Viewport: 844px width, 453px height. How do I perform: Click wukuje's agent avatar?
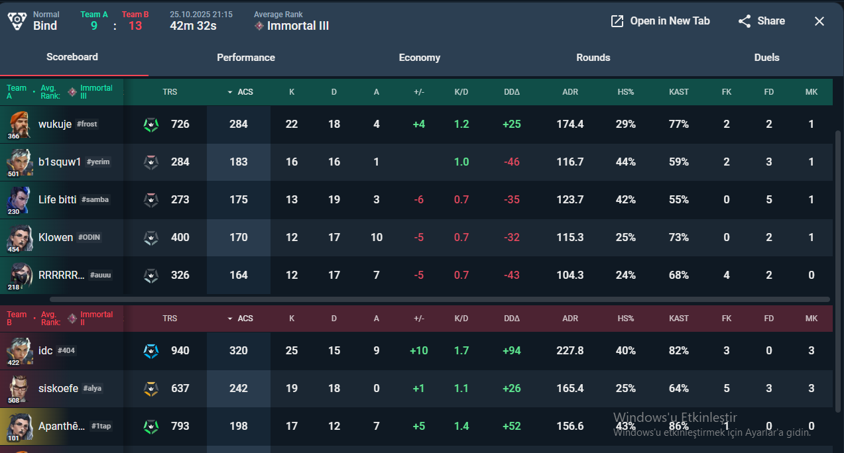click(x=19, y=124)
